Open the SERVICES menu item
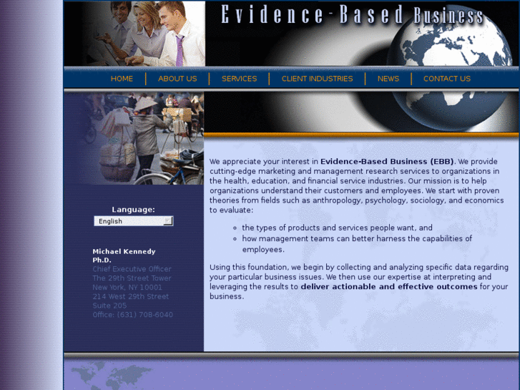This screenshot has width=520, height=390. pos(239,79)
